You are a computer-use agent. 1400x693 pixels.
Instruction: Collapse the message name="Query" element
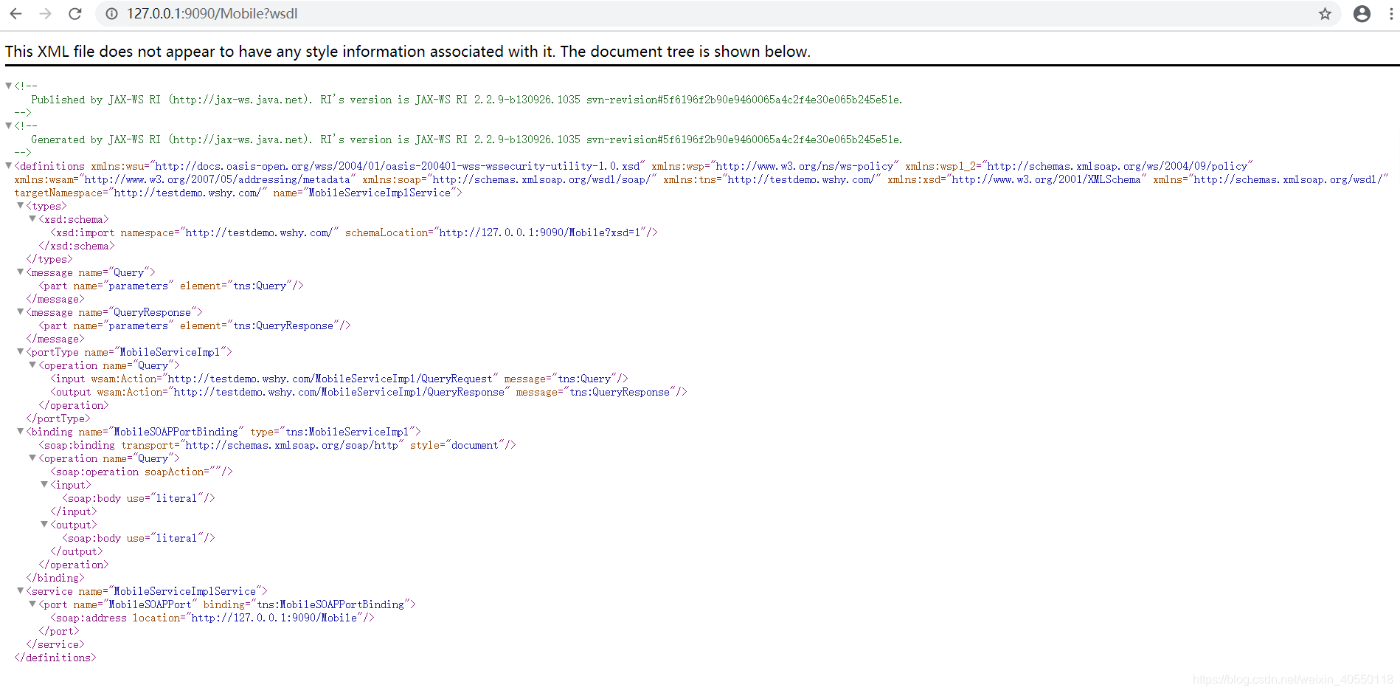click(x=21, y=272)
